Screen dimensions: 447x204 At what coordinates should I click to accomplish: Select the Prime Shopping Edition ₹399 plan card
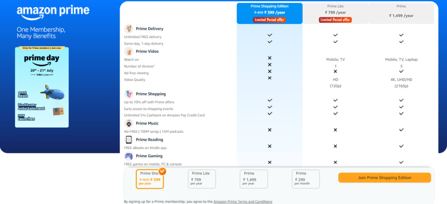(x=150, y=179)
